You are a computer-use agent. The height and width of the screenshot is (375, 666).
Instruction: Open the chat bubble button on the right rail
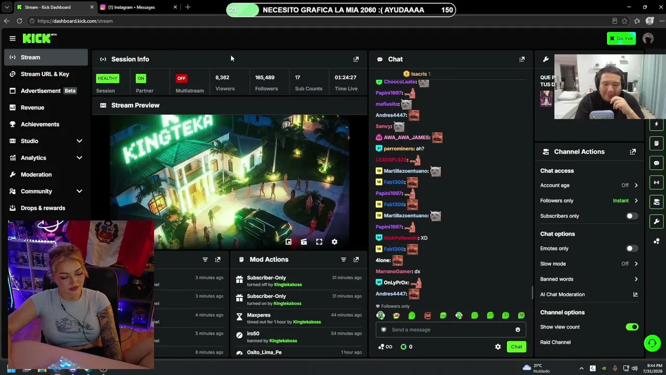click(657, 163)
